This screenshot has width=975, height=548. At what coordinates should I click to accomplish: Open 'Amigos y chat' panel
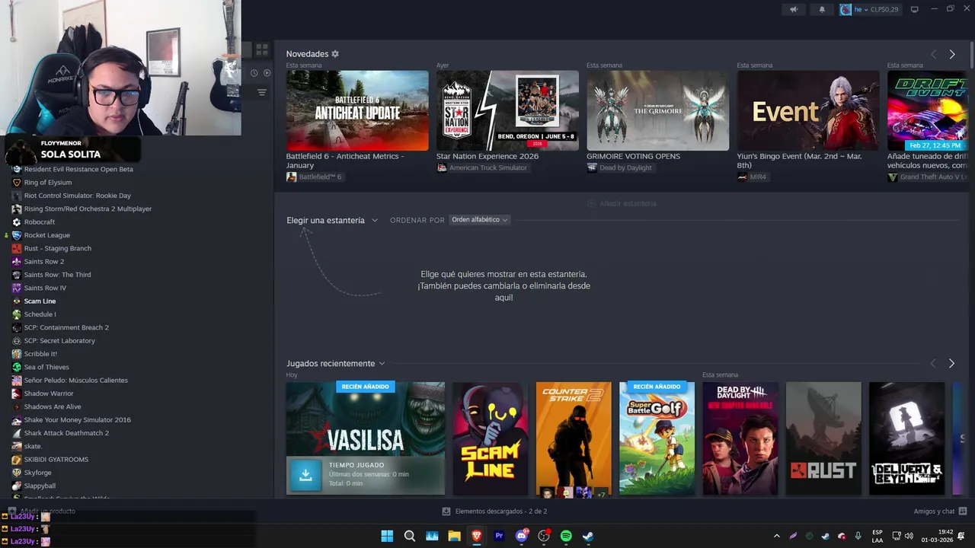click(940, 511)
